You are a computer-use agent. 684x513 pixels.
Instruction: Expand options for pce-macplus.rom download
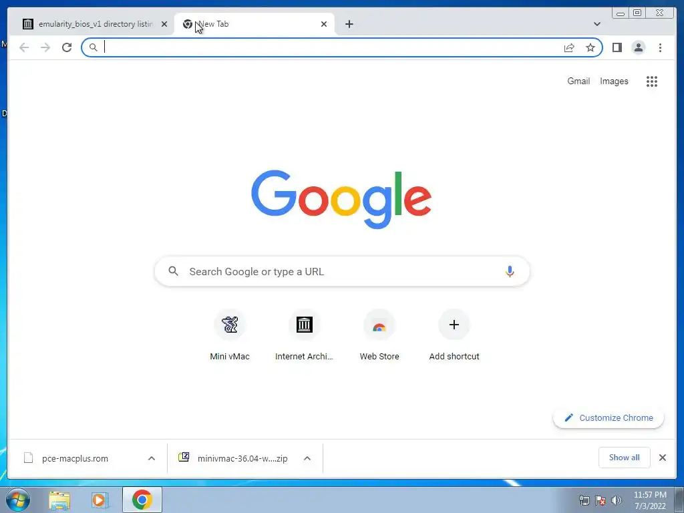(x=152, y=458)
